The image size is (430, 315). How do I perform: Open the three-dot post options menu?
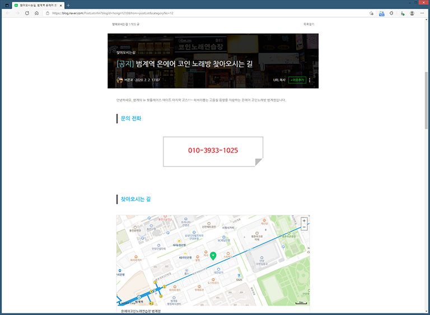tap(310, 80)
